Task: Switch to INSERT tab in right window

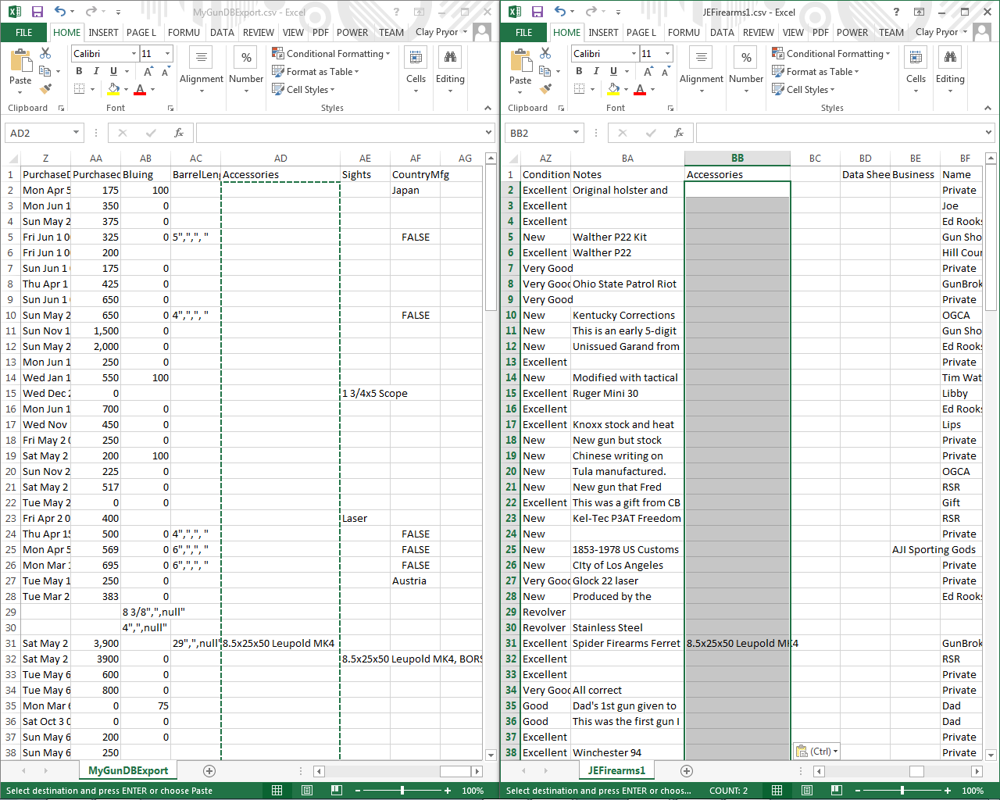Action: (x=603, y=33)
